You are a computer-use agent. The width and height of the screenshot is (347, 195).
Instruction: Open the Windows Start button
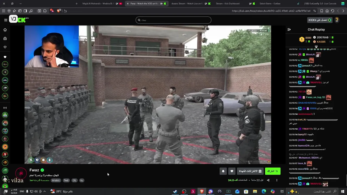click(x=343, y=191)
